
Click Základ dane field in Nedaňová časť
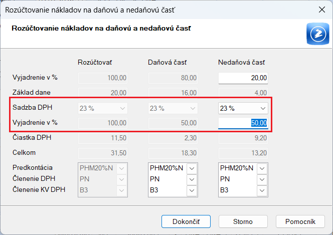click(x=243, y=92)
